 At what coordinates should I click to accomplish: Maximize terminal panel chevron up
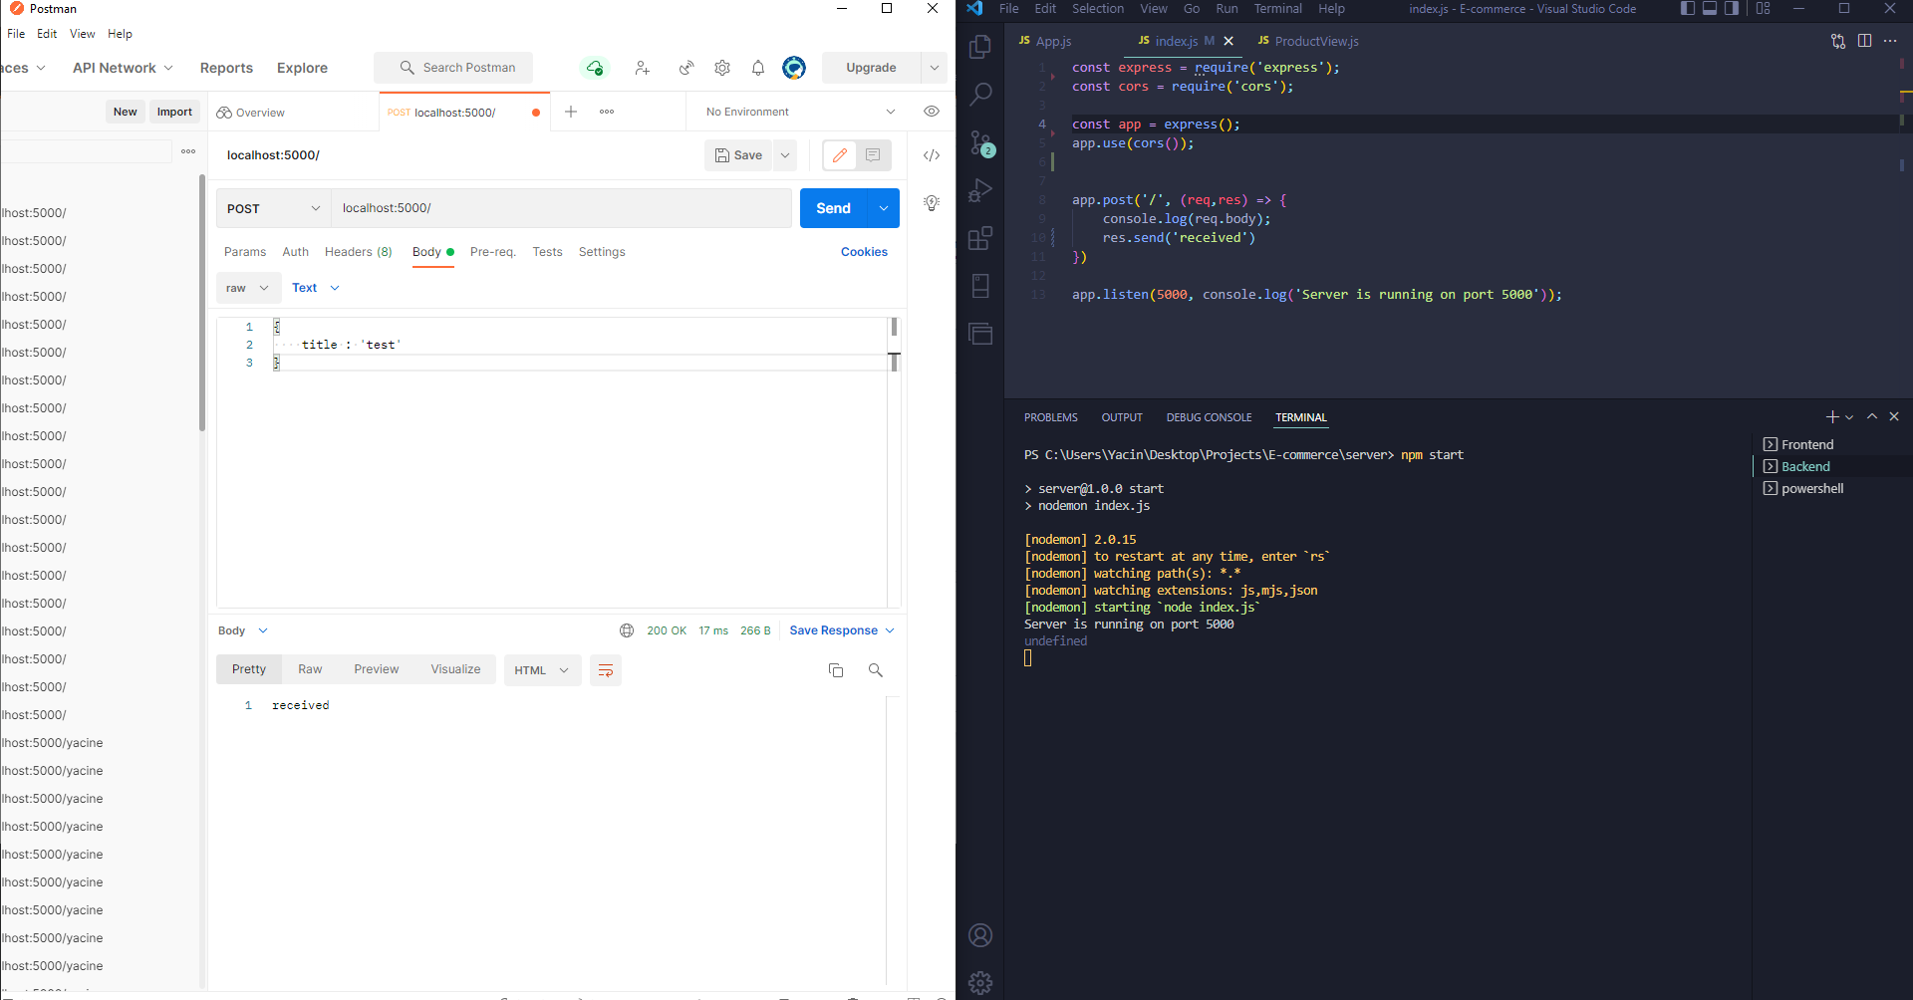point(1872,417)
